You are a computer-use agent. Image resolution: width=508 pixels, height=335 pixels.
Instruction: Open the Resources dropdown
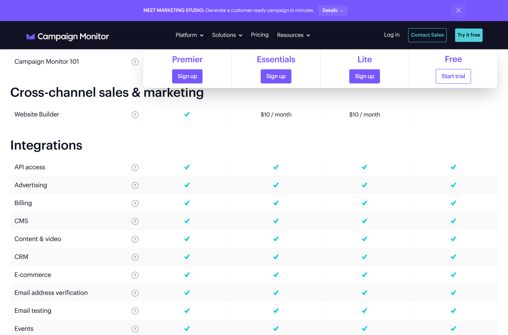(x=293, y=35)
